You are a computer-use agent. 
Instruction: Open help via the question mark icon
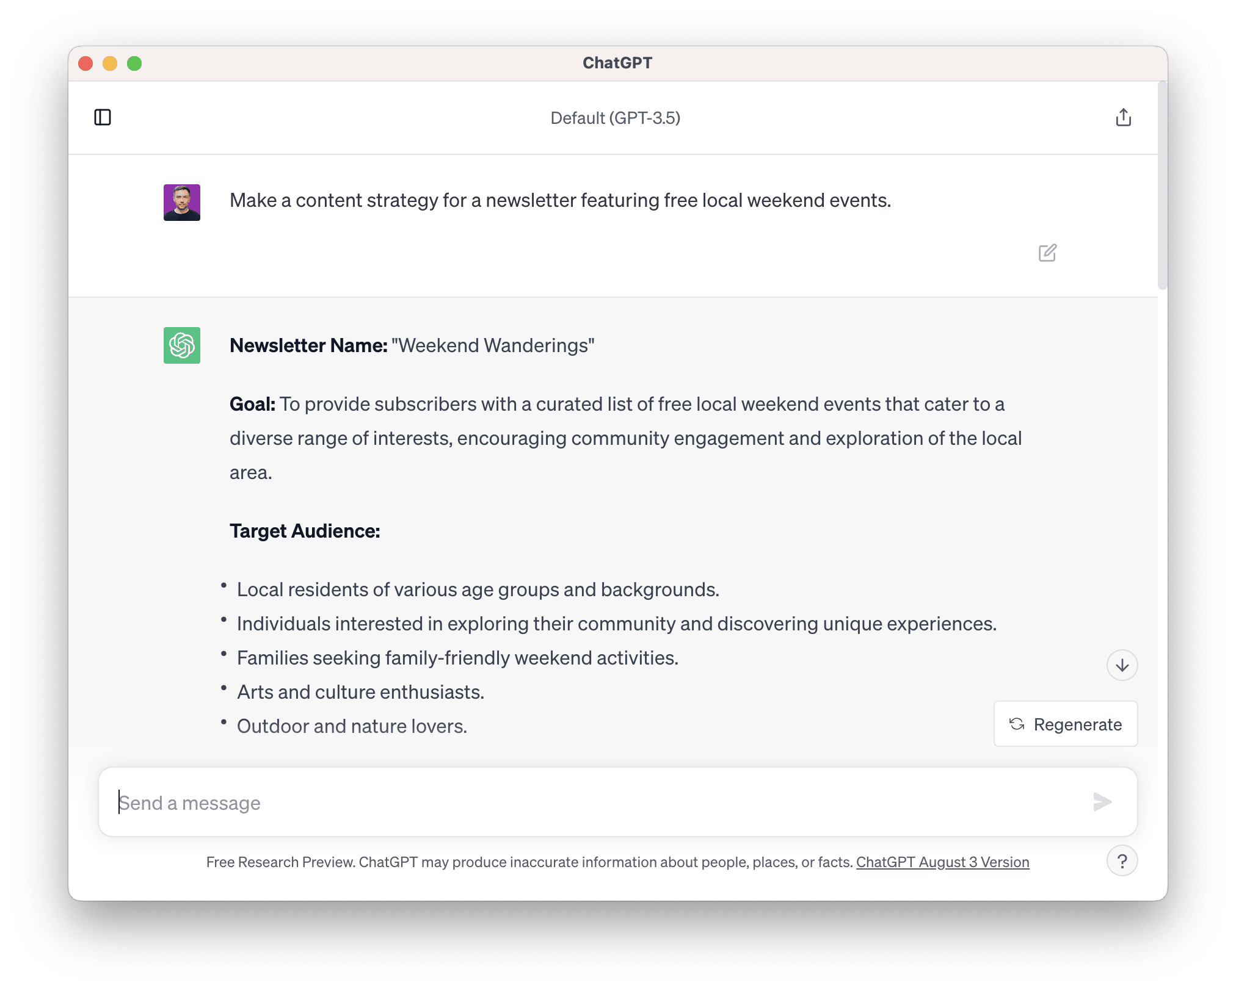1122,861
